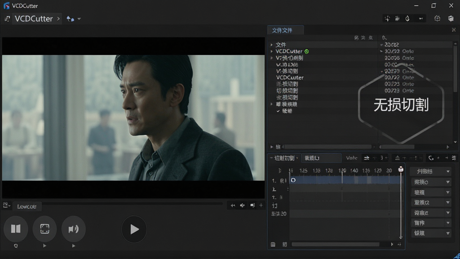Open the menu icon left of the VCDCutter breadcrumb
460x259 pixels.
7,19
